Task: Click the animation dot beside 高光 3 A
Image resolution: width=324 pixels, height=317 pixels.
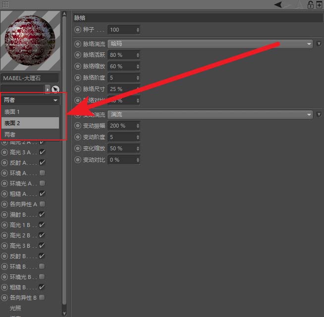Action: pos(4,152)
